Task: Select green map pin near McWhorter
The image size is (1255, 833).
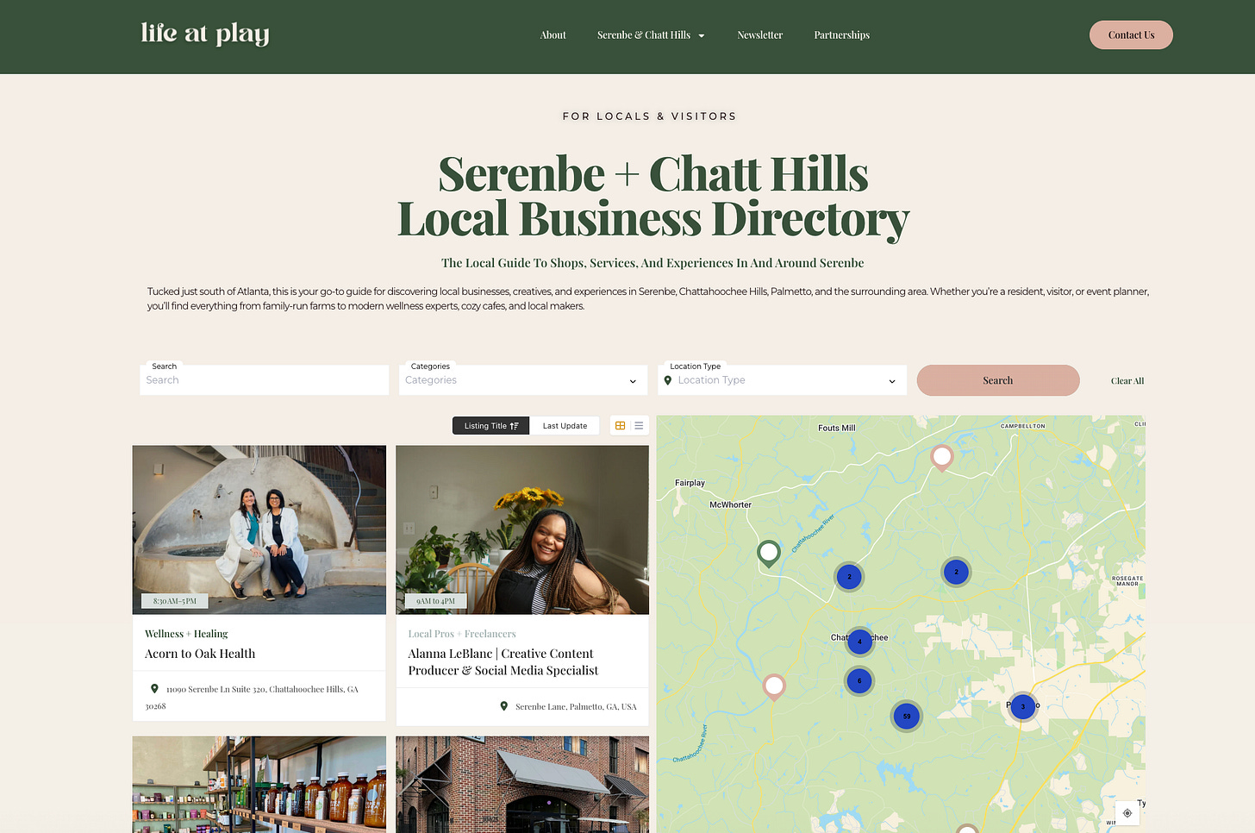Action: coord(769,553)
